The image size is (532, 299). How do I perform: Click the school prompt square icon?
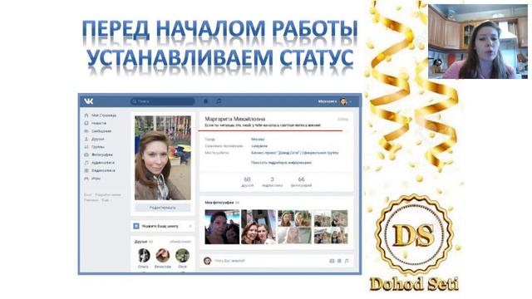click(136, 226)
